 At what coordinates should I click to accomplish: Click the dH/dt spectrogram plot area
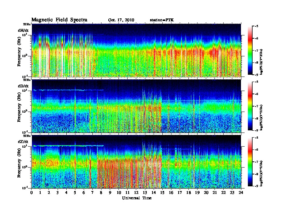pos(136,50)
